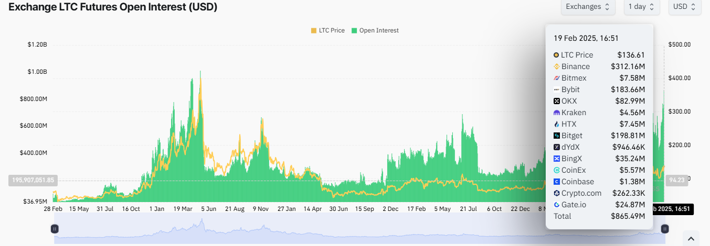Click the x-axis label 19 Mar
This screenshot has height=246, width=710.
coord(183,209)
